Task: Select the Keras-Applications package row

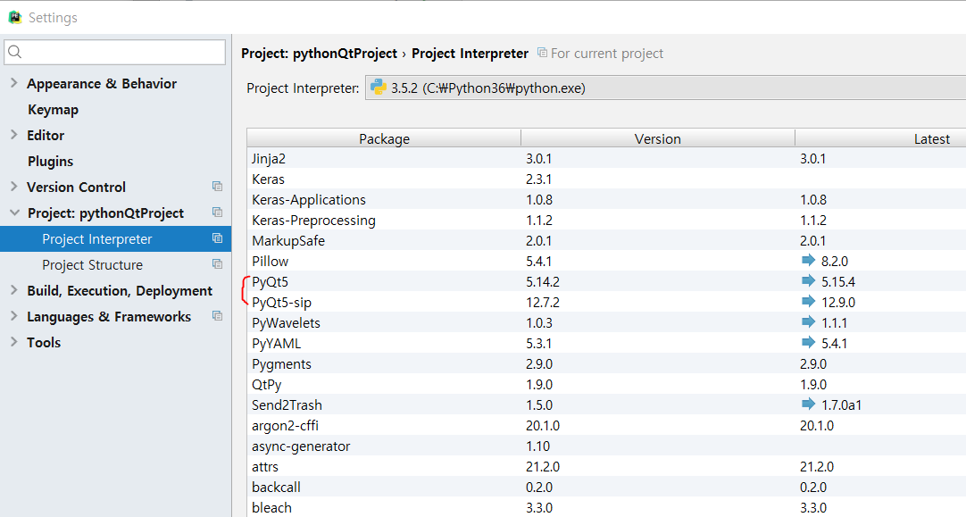Action: [x=606, y=200]
